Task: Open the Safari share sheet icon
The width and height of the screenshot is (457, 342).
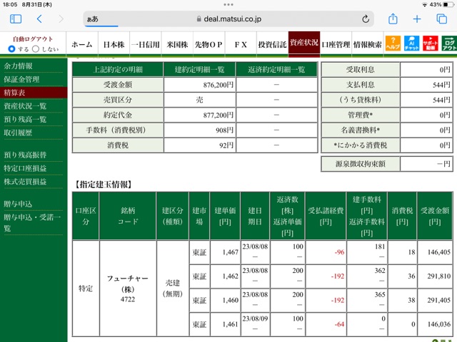Action: tap(393, 19)
